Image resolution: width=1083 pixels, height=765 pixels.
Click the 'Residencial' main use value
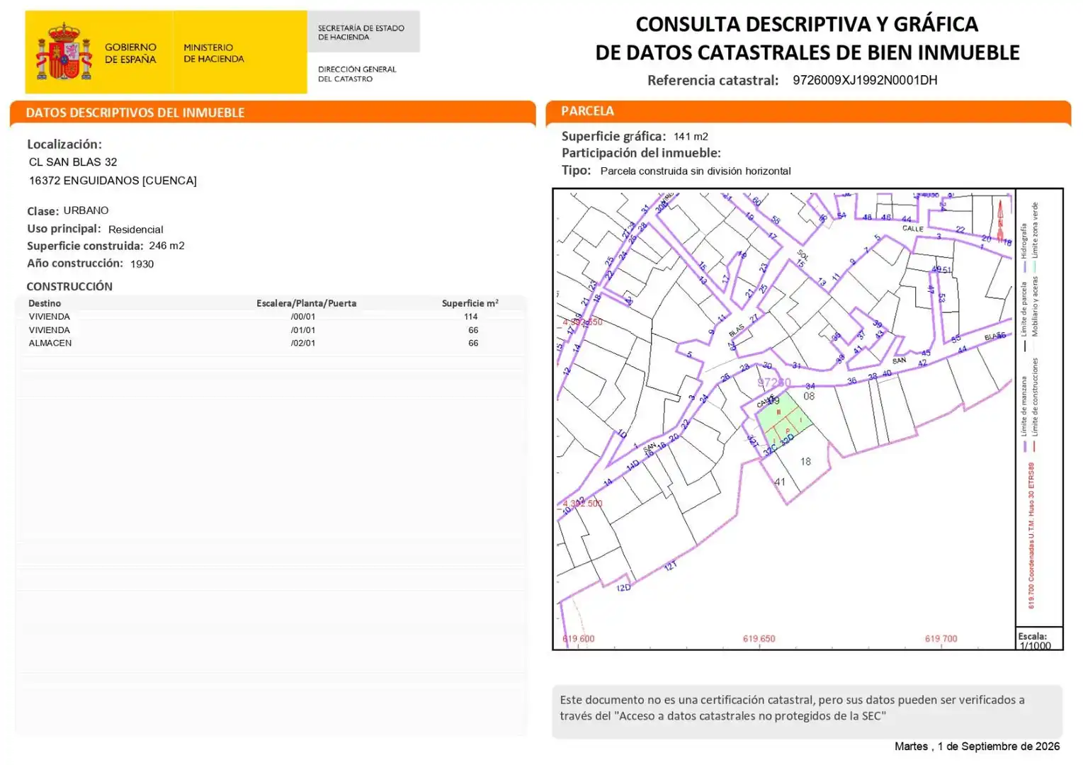(x=135, y=229)
